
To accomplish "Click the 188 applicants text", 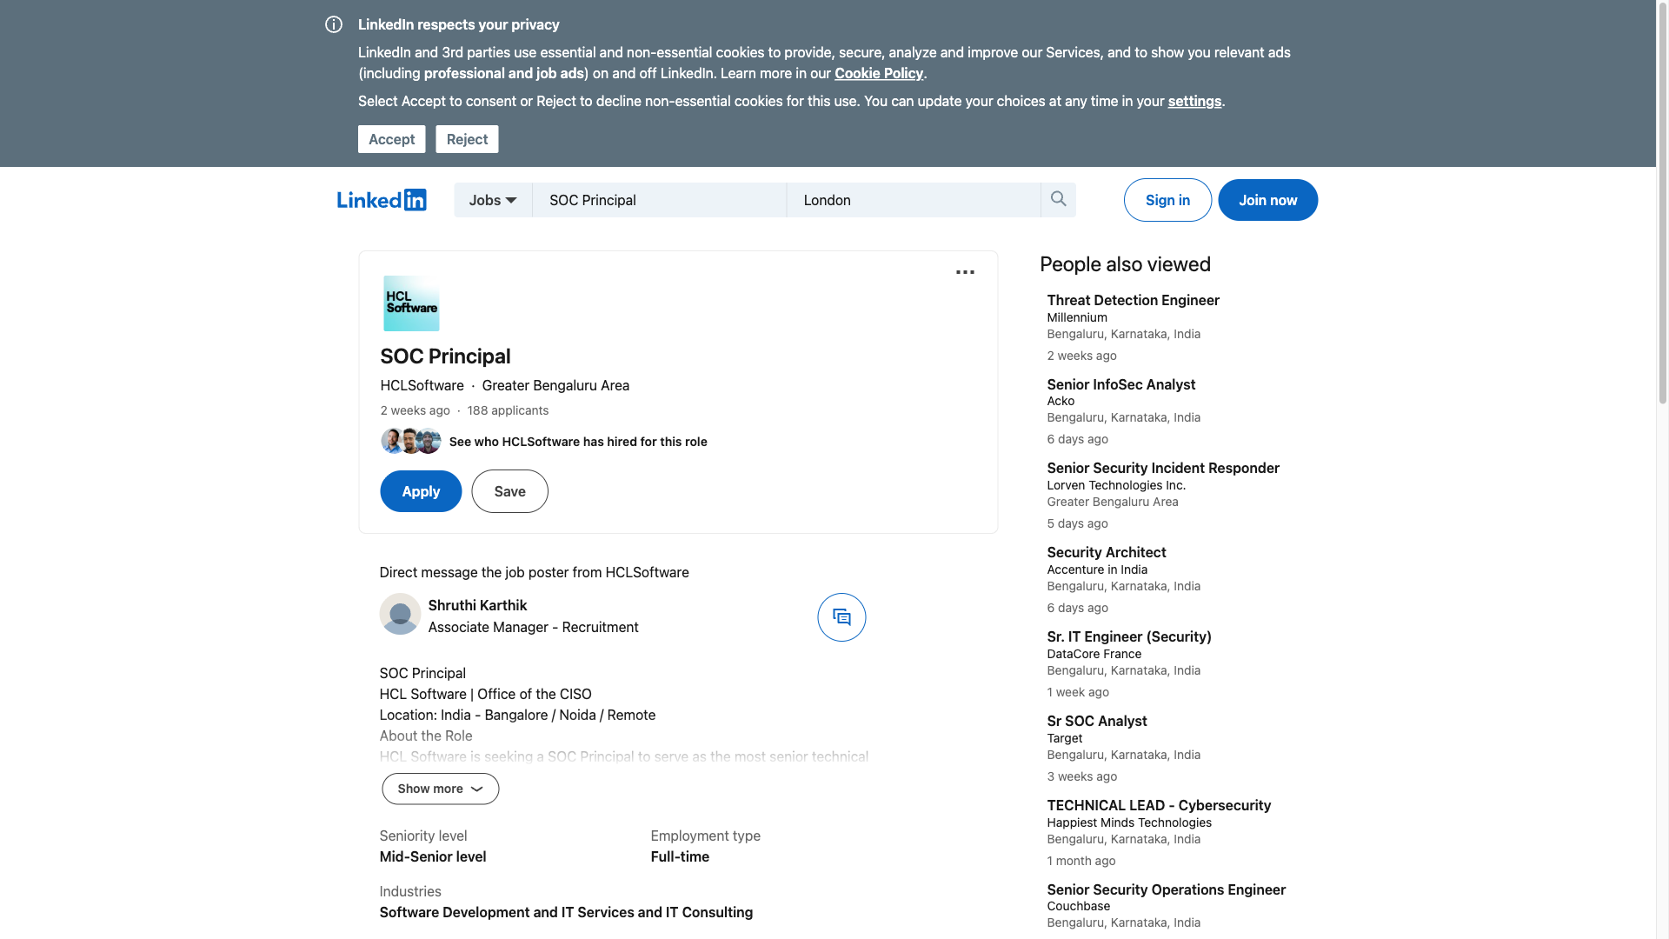I will point(508,410).
